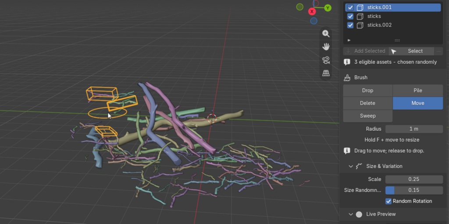This screenshot has width=449, height=224.
Task: Click the info icon beside Drag to move
Action: [347, 150]
